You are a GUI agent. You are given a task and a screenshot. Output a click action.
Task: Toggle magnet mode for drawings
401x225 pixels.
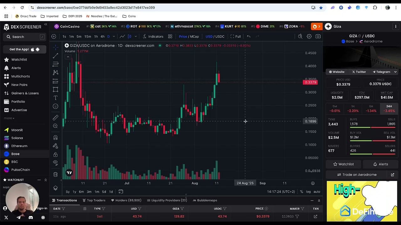tap(55, 137)
